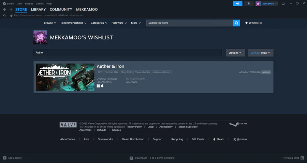Screen dimensions: 307x163
Task: Switch to the LIBRARY tab
Action: (x=38, y=10)
